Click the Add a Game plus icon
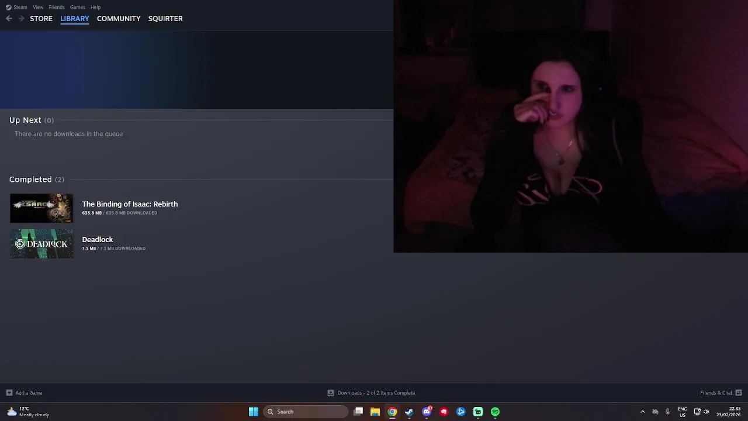Image resolution: width=748 pixels, height=421 pixels. click(9, 393)
